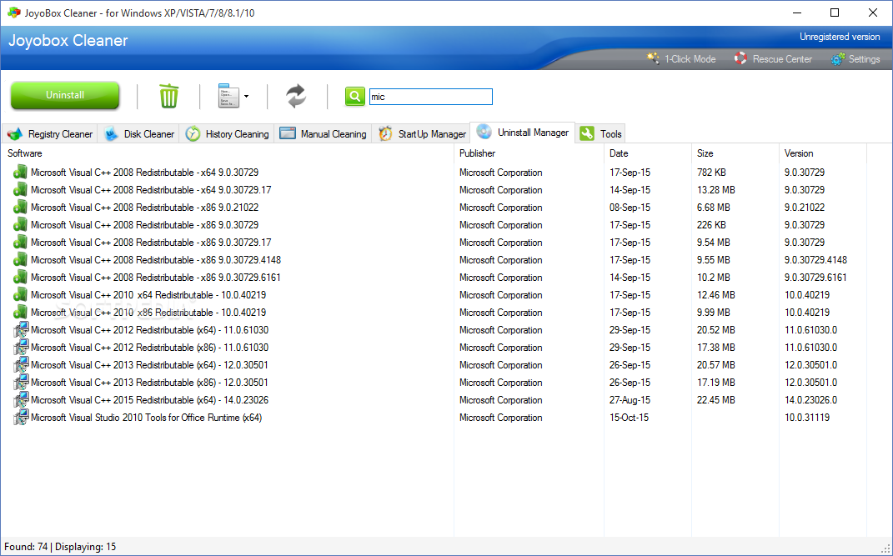Select Visual C++ 2008 x86 9.0.21022 row
The height and width of the screenshot is (556, 893).
point(433,208)
